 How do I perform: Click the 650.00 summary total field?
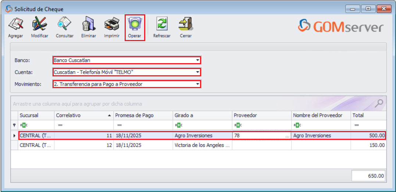coord(368,175)
